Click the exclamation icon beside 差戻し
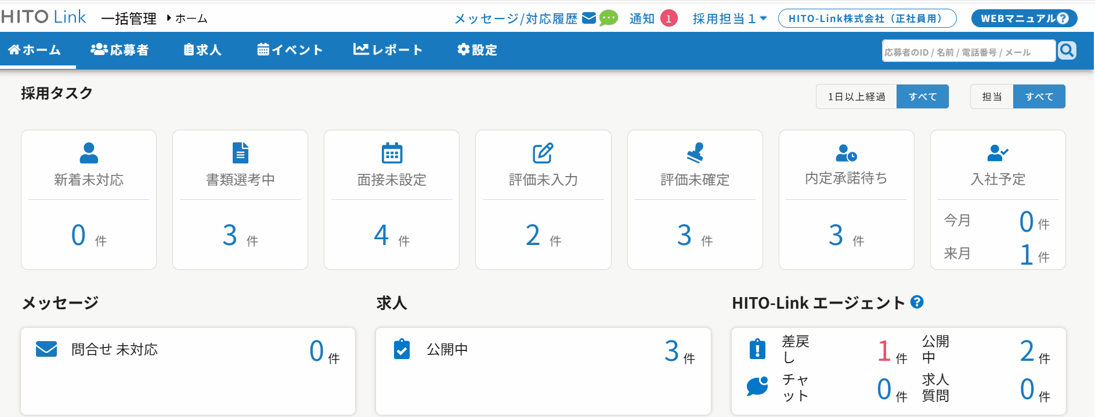The width and height of the screenshot is (1095, 417). (757, 349)
